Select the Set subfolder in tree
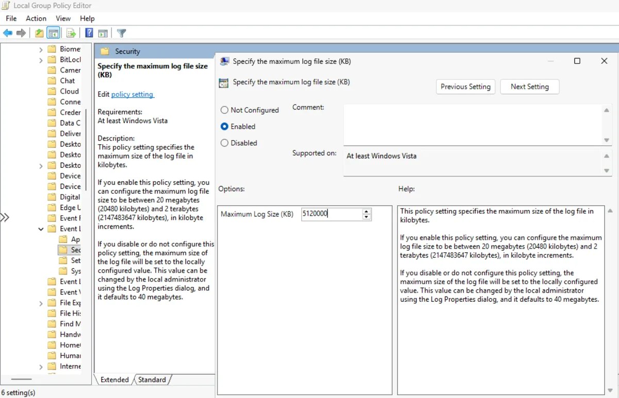Image resolution: width=619 pixels, height=398 pixels. click(x=70, y=261)
